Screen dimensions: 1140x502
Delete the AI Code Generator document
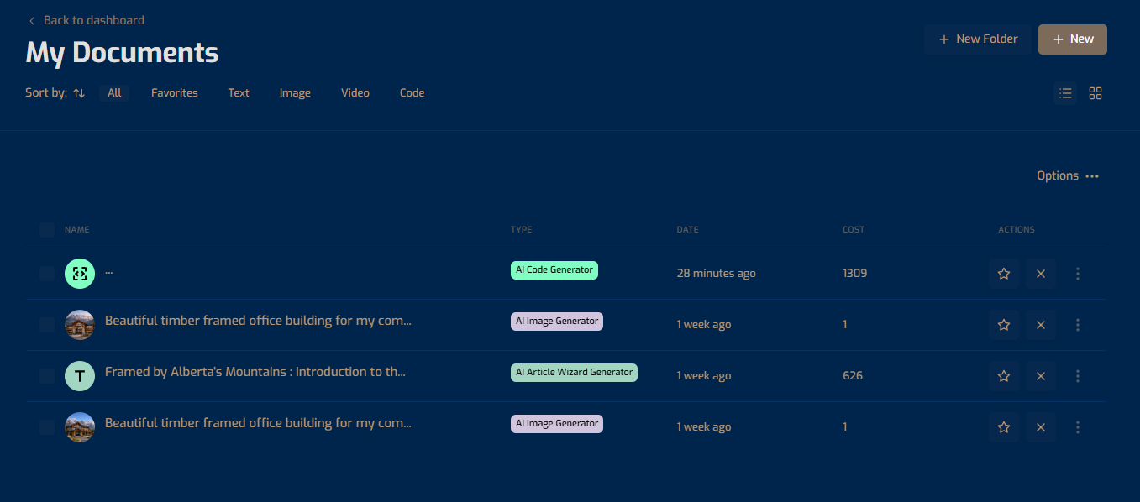click(x=1040, y=274)
